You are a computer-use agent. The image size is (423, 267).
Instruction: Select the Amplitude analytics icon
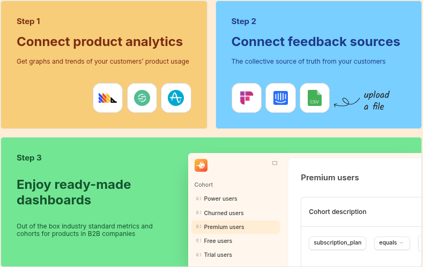176,98
